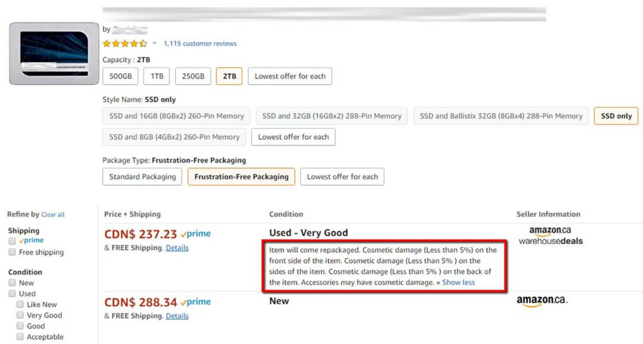Open shipping Details for the Used offer
Image resolution: width=643 pixels, height=344 pixels.
coord(177,248)
